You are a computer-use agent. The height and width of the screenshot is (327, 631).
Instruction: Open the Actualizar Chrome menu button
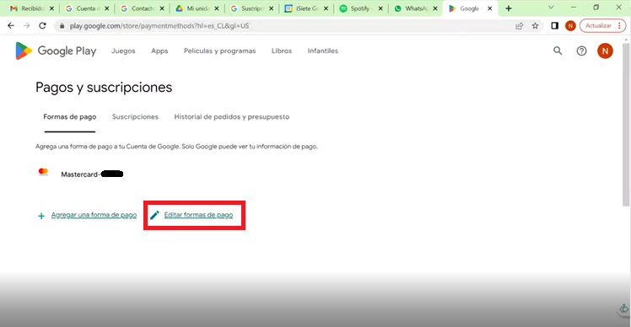pos(602,26)
